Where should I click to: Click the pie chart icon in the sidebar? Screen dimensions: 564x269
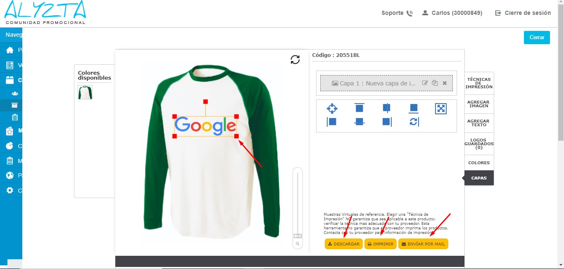pyautogui.click(x=10, y=146)
